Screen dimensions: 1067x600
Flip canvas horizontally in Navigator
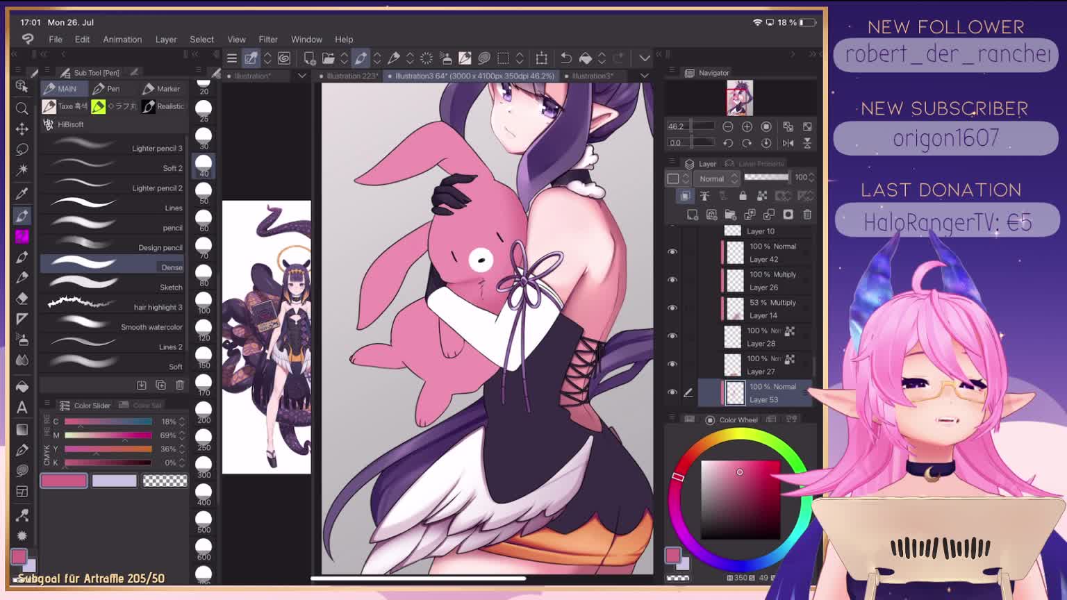(788, 143)
